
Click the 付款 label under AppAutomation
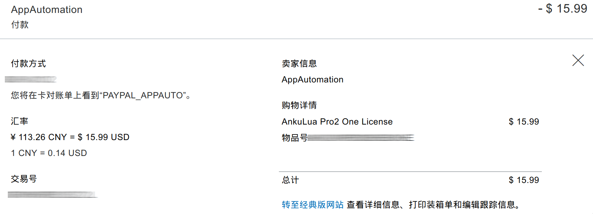[20, 25]
